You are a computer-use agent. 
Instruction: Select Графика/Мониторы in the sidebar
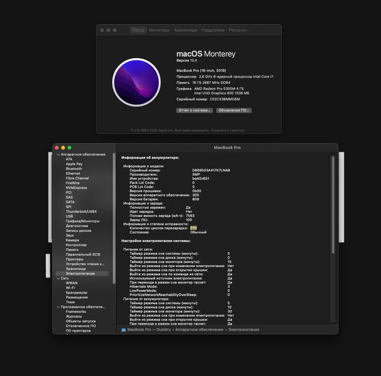(x=83, y=221)
